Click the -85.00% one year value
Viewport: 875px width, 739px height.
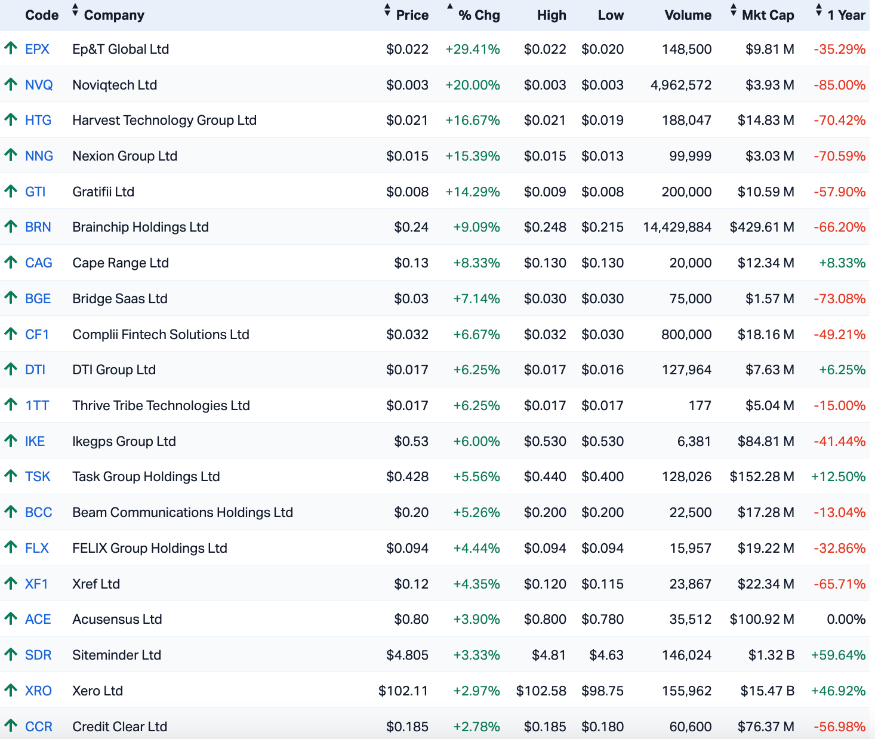(840, 85)
